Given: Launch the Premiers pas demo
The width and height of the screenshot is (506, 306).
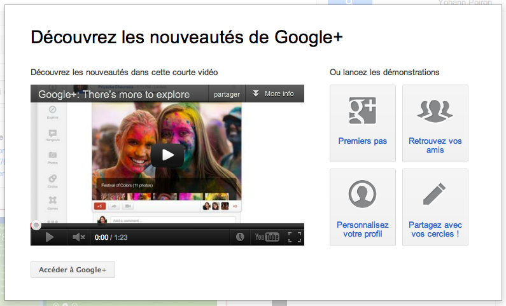Looking at the screenshot, I should (x=363, y=123).
